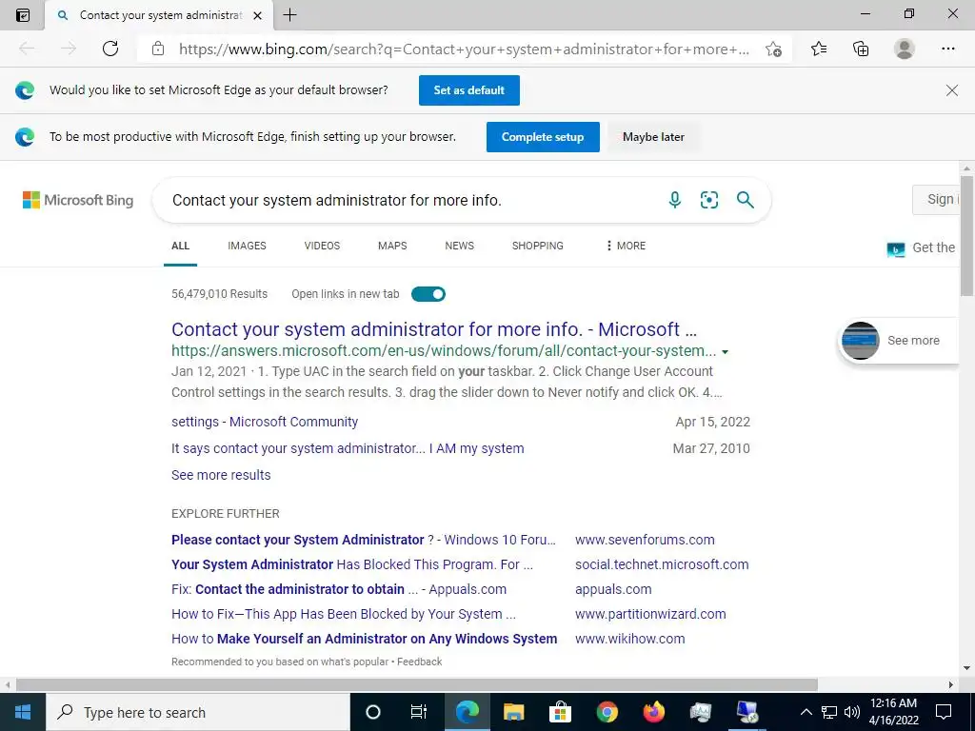The height and width of the screenshot is (731, 975).
Task: Click Set as default button
Action: 468,90
